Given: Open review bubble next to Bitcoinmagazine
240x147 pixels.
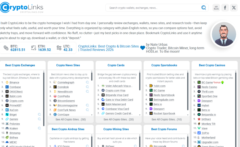Looking at the screenshot, I should click(x=88, y=105).
